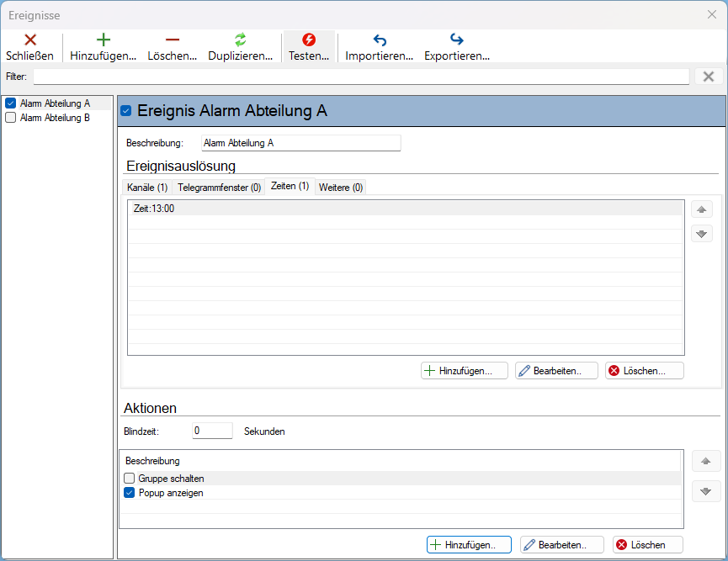The width and height of the screenshot is (728, 561).
Task: Open the Telegrammfenster (0) tab
Action: pyautogui.click(x=219, y=188)
